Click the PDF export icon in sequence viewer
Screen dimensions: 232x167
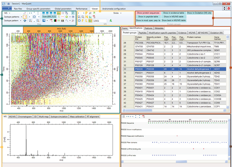[143, 116]
